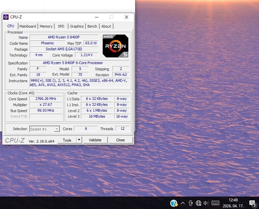
Task: Click the Ver. 2.19.0.x64 version text
Action: pos(41,141)
